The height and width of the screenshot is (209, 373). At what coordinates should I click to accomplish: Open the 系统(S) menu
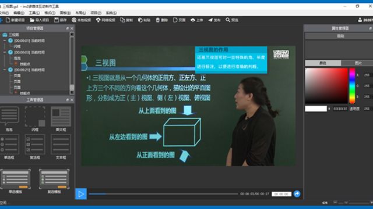click(x=111, y=13)
